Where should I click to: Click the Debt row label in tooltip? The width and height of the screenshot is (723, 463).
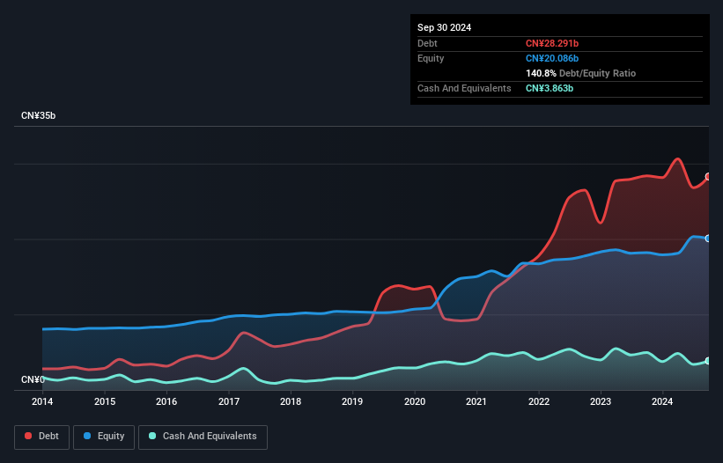pos(427,43)
